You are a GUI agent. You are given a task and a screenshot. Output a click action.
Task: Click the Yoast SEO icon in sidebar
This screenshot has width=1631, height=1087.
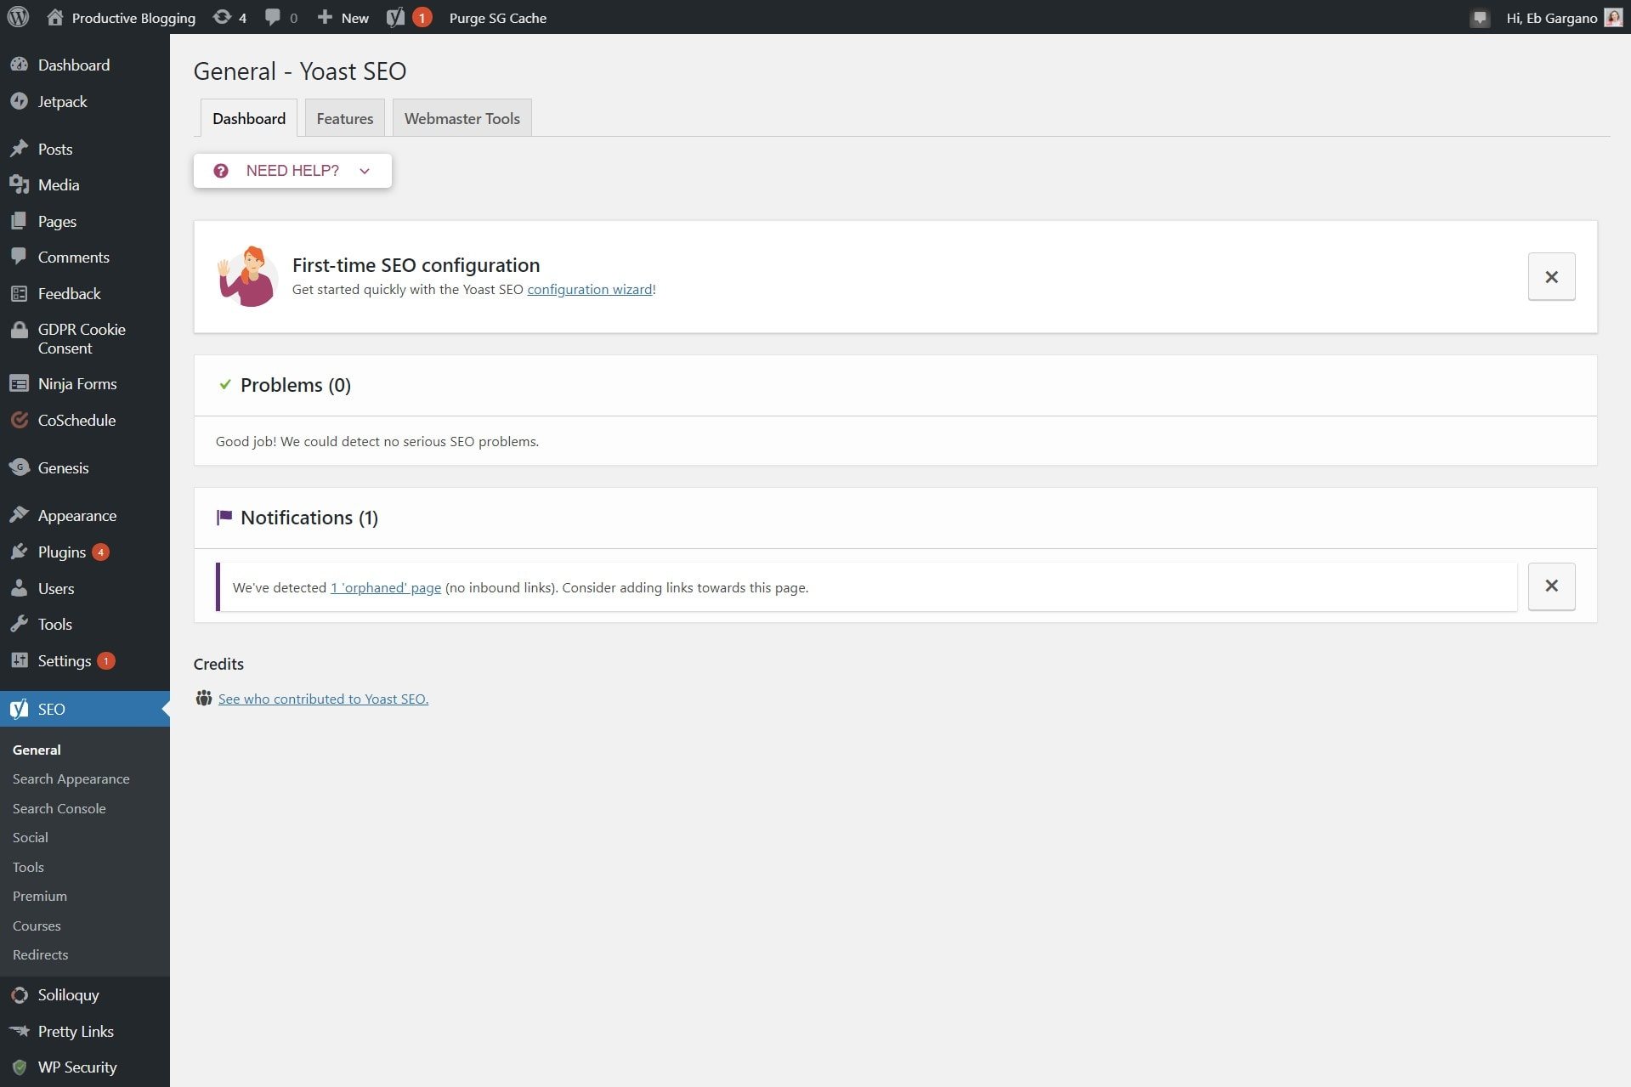[19, 709]
